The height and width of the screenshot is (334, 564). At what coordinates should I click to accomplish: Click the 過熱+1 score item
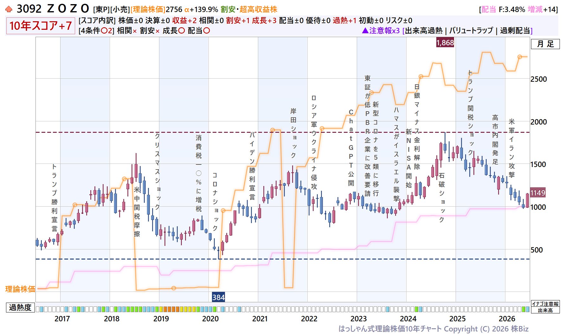(345, 21)
